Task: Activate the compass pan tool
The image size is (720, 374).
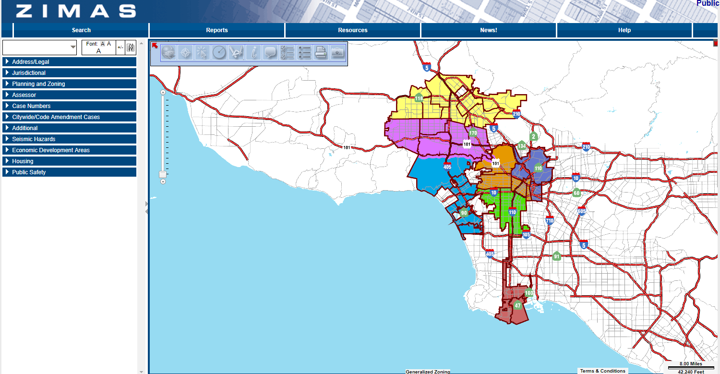Action: pos(185,53)
